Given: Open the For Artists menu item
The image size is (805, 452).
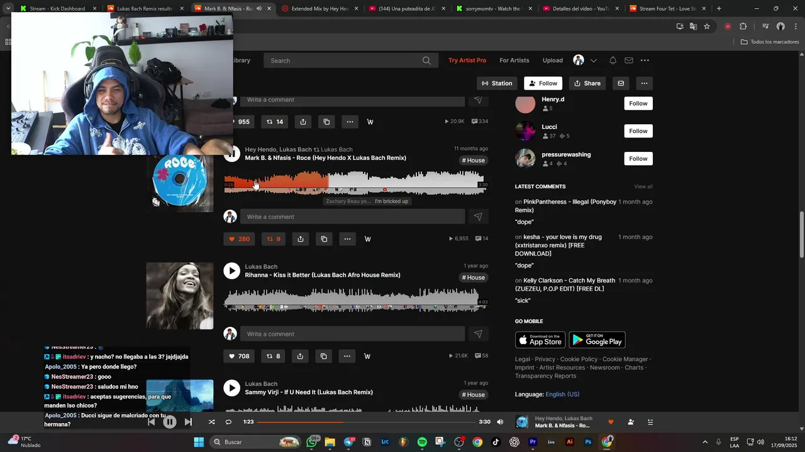Looking at the screenshot, I should click(514, 60).
